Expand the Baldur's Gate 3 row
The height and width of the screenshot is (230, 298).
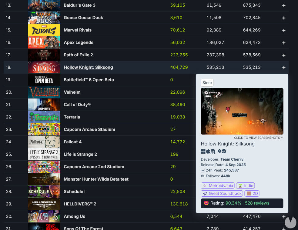coord(284,5)
